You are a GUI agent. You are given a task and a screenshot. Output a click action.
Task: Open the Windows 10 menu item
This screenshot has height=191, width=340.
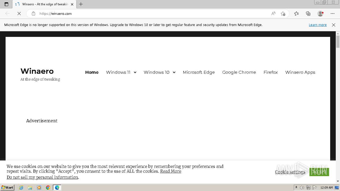(x=156, y=72)
